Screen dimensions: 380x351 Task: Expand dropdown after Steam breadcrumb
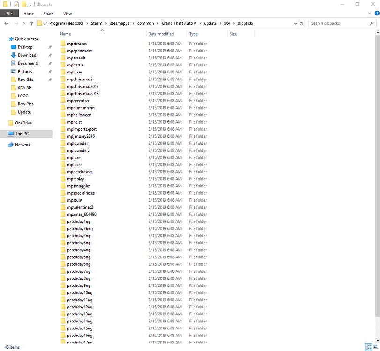point(106,23)
